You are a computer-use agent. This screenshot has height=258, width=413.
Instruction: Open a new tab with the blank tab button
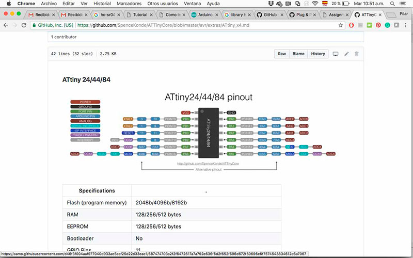[x=391, y=15]
